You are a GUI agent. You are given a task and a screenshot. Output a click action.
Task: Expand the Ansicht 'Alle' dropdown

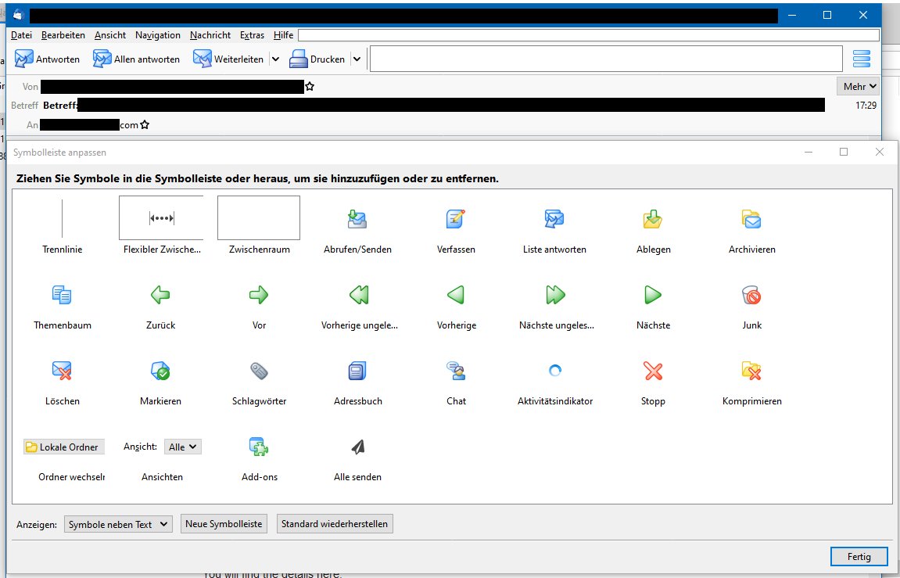pos(183,447)
